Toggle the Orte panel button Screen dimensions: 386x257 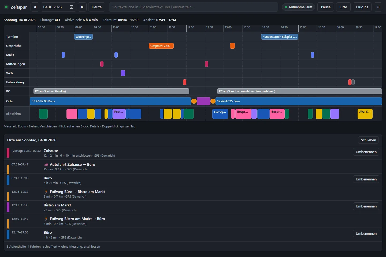click(343, 7)
